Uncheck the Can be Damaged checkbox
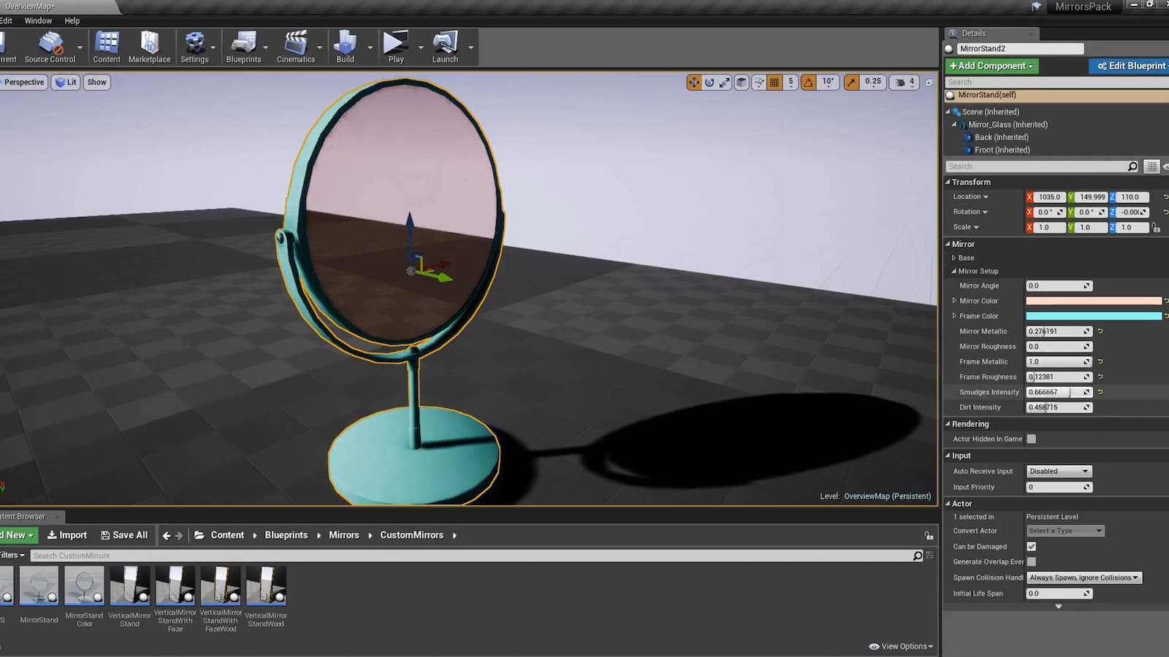 [1031, 546]
